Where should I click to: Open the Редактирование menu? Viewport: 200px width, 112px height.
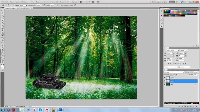pyautogui.click(x=15, y=2)
